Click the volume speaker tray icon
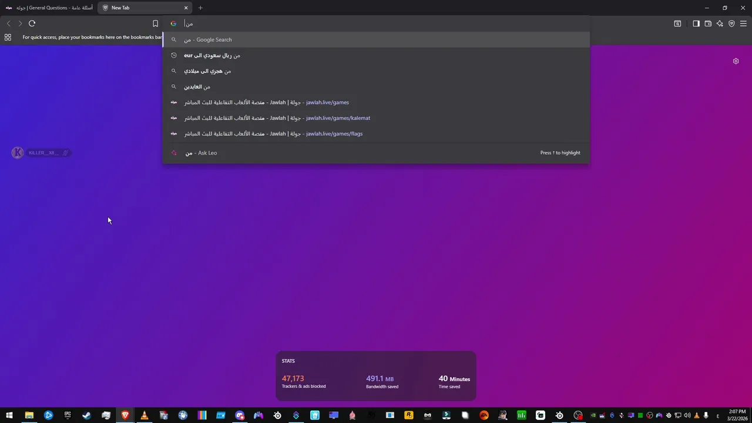This screenshot has width=752, height=423. coord(687,415)
